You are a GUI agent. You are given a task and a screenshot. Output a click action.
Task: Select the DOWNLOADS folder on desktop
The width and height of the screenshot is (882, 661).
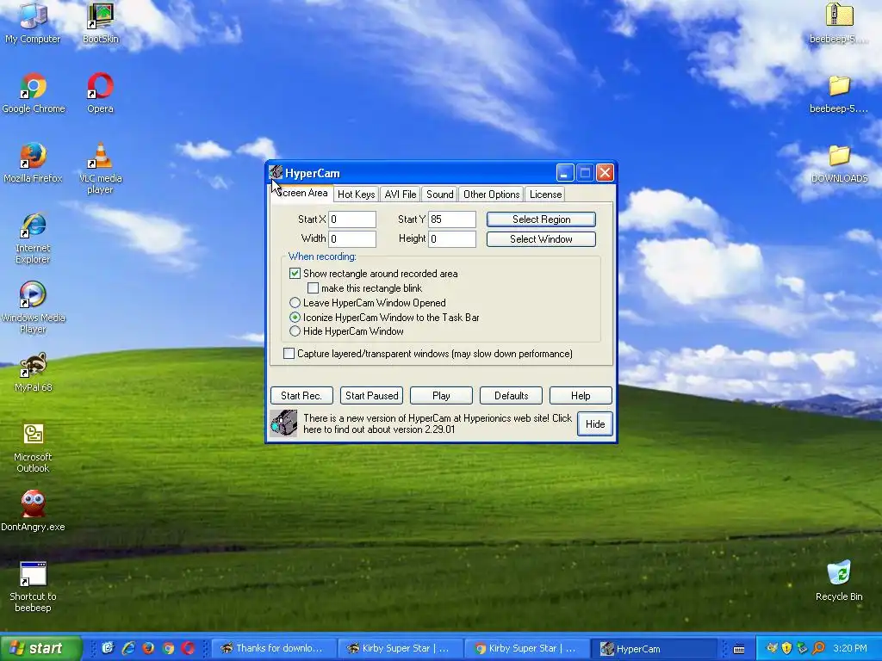839,163
